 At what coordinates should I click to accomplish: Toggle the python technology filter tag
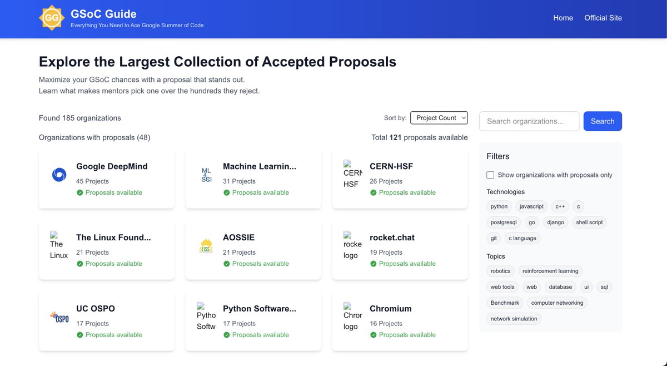[x=499, y=206]
